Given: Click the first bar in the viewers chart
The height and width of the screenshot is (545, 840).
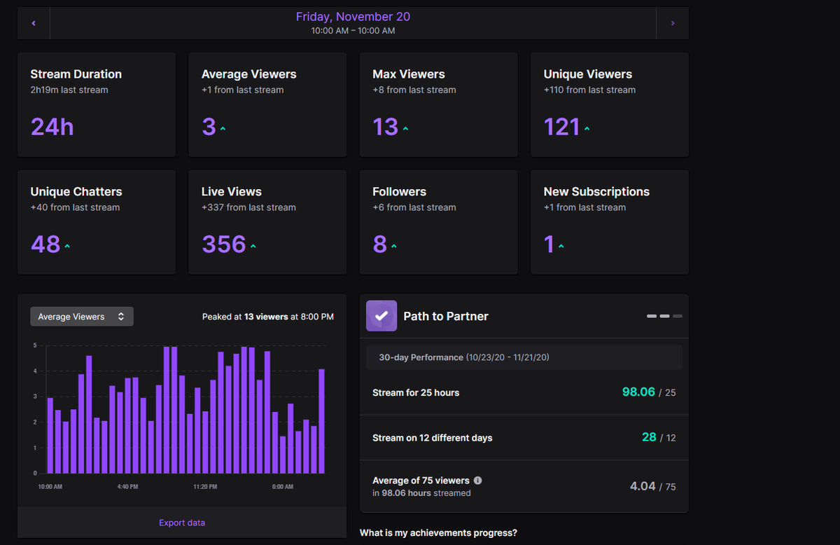Looking at the screenshot, I should (x=50, y=435).
